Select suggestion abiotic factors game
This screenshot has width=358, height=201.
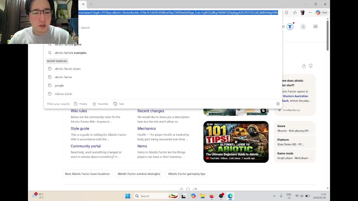163,45
